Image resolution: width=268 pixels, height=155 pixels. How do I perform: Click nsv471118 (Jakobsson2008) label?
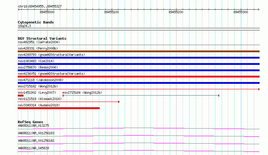coord(41,80)
